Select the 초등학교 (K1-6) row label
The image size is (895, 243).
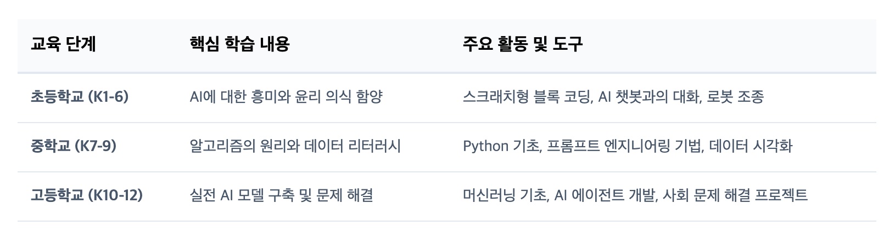(79, 97)
